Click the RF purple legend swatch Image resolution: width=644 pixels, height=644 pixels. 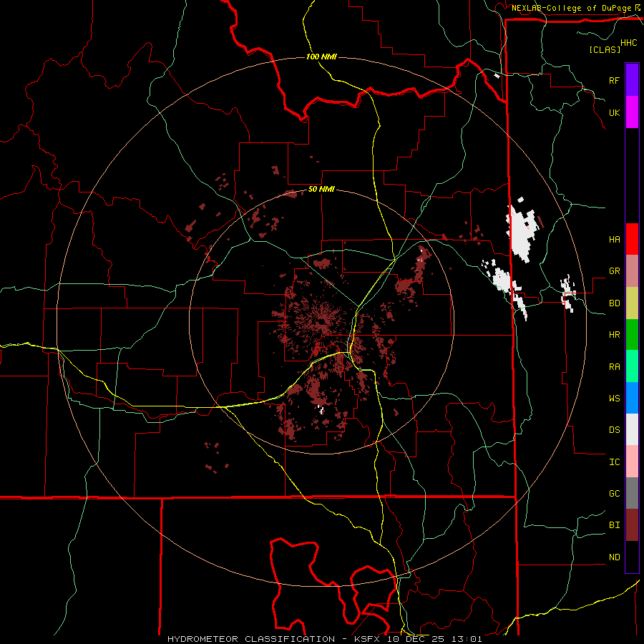[632, 80]
